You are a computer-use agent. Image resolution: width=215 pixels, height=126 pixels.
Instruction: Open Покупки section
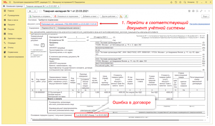click(x=11, y=29)
